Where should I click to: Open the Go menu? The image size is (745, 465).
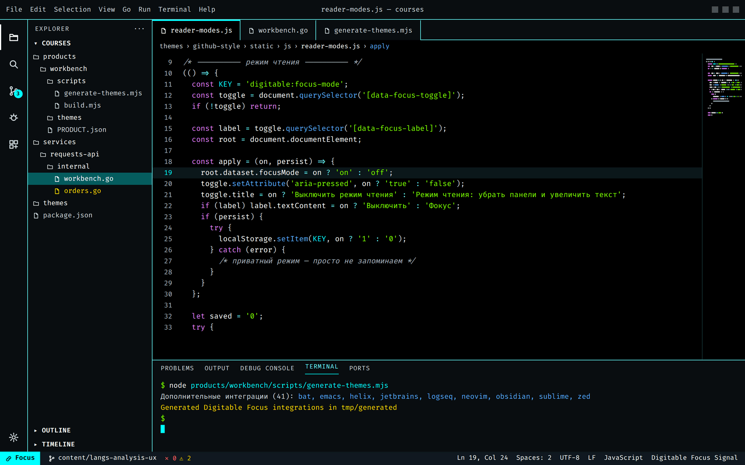[126, 9]
